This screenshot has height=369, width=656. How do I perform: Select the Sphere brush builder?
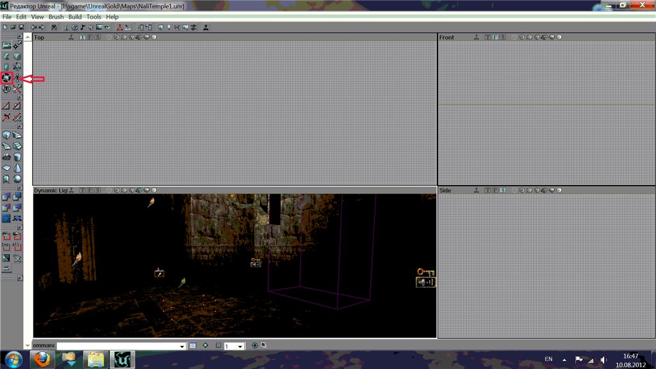tap(17, 179)
